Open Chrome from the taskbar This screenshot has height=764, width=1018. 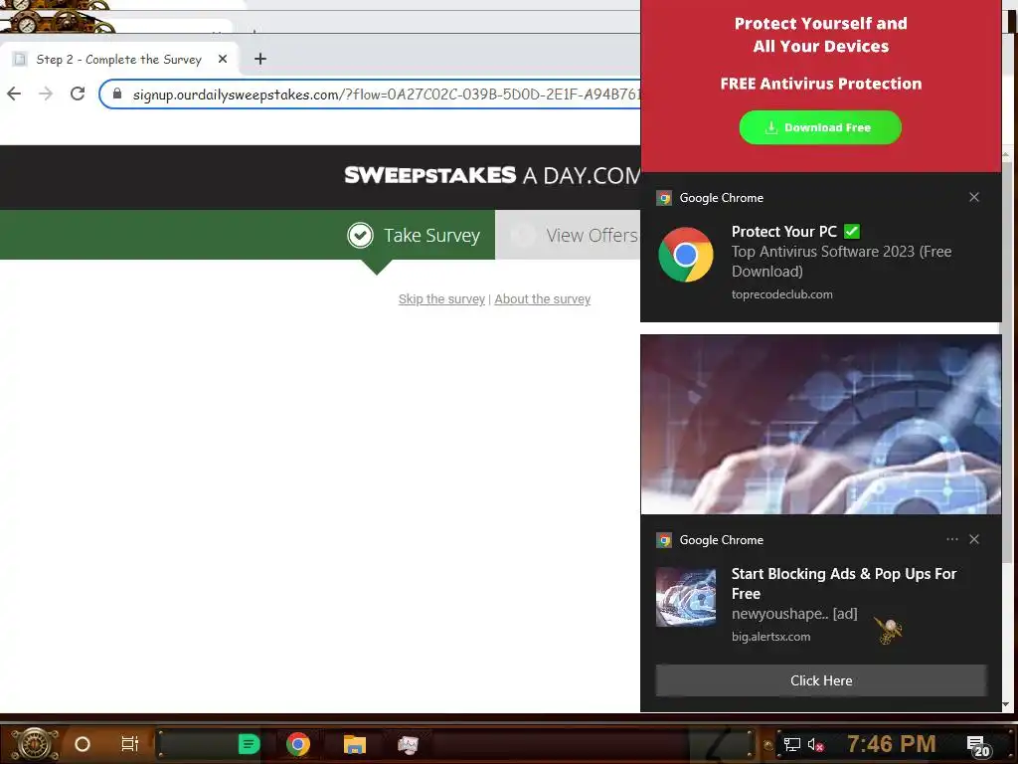[x=298, y=744]
